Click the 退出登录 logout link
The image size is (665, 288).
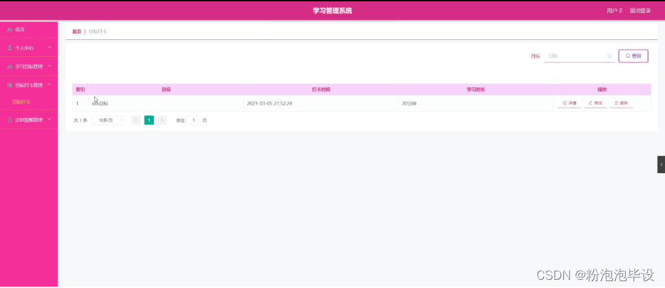[640, 10]
